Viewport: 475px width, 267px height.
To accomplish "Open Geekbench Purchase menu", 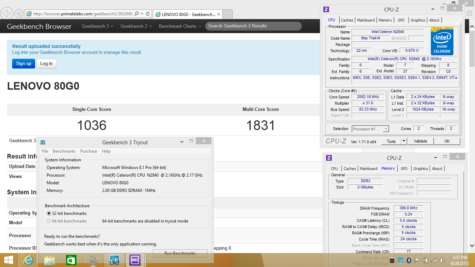I will pos(89,151).
